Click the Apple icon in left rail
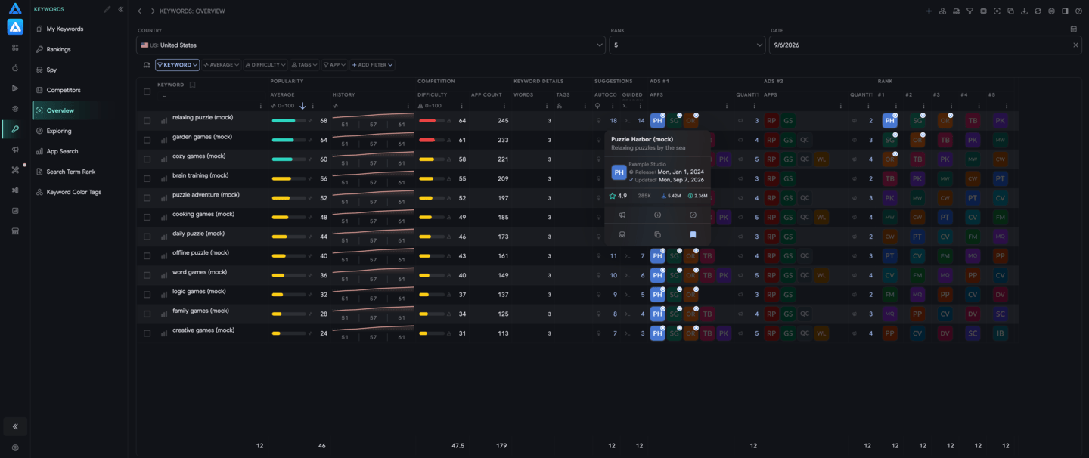This screenshot has width=1089, height=458. (15, 68)
